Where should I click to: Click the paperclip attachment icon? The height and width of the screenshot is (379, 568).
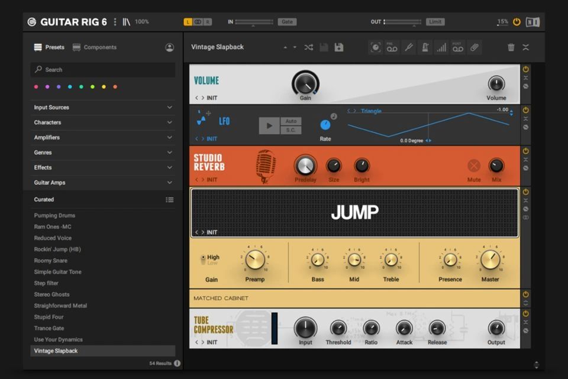(x=474, y=47)
